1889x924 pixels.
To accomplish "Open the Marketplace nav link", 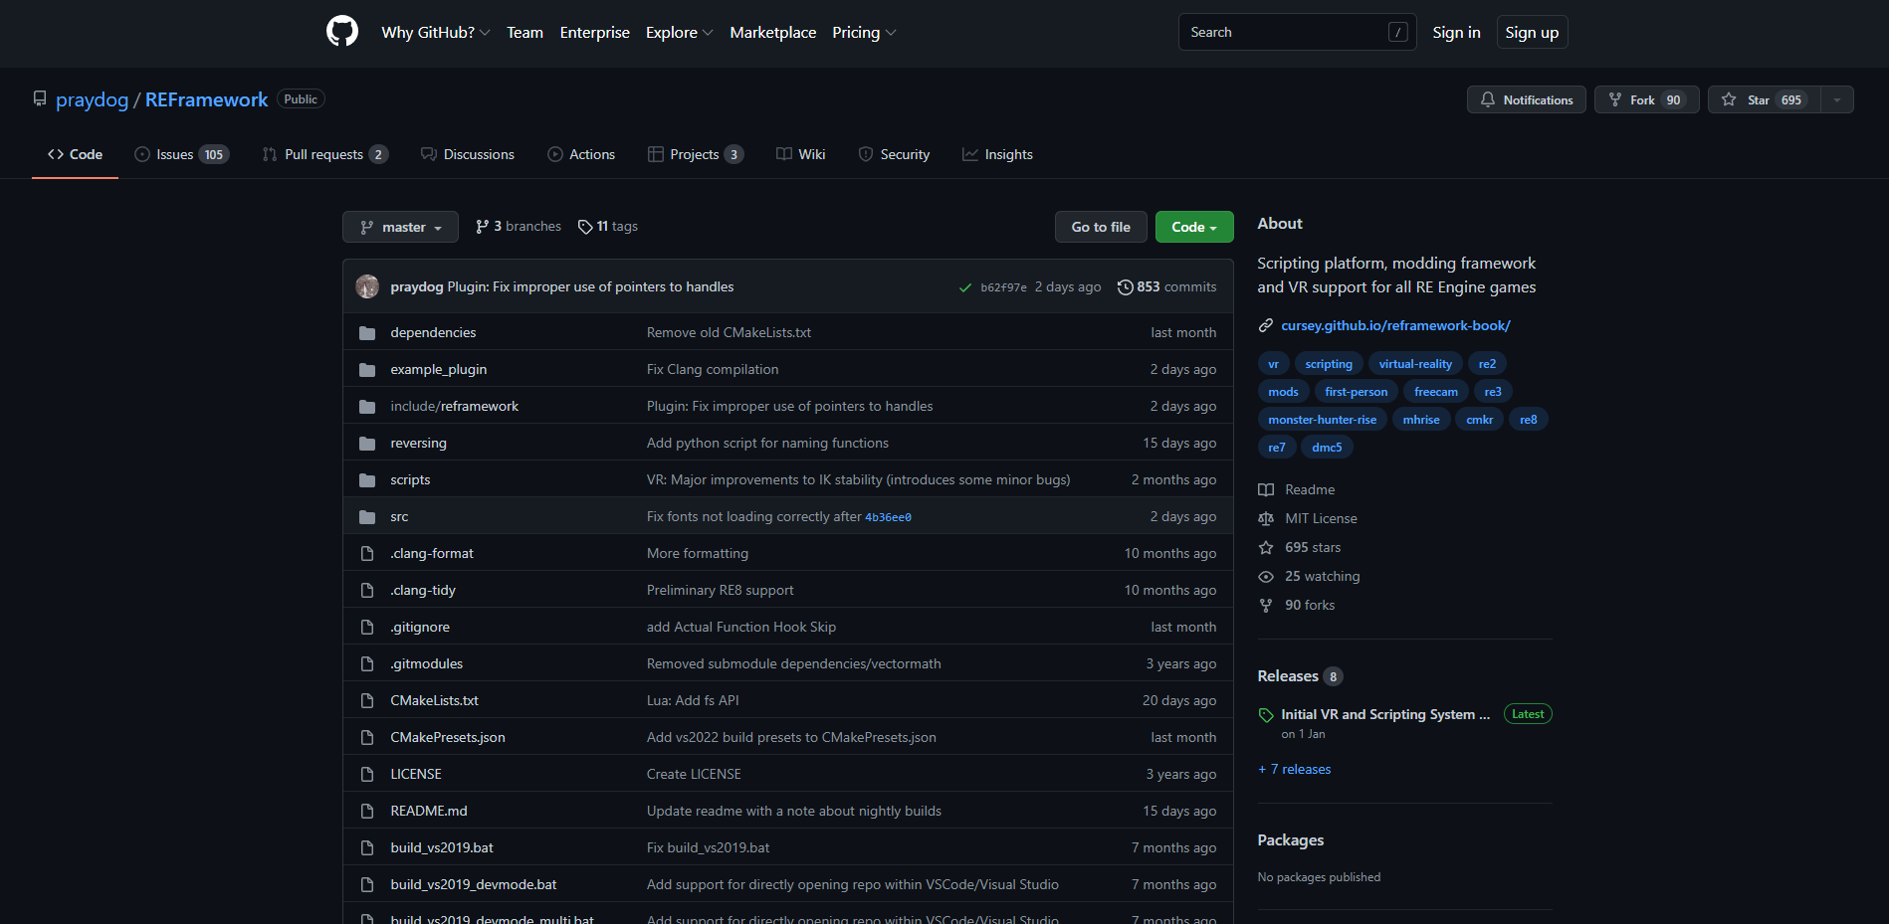I will pos(773,32).
